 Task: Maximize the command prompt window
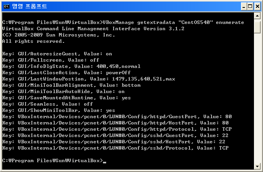tap(250, 7)
